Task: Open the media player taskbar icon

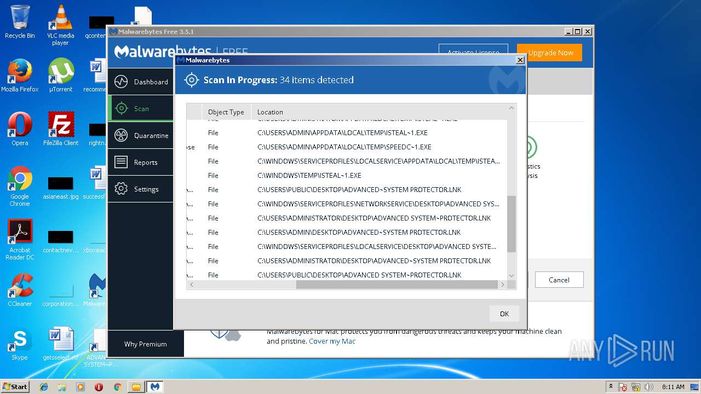Action: (x=81, y=387)
